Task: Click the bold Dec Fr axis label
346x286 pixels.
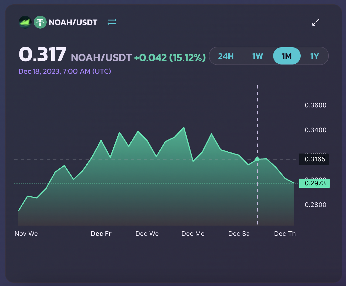Action: pos(101,234)
